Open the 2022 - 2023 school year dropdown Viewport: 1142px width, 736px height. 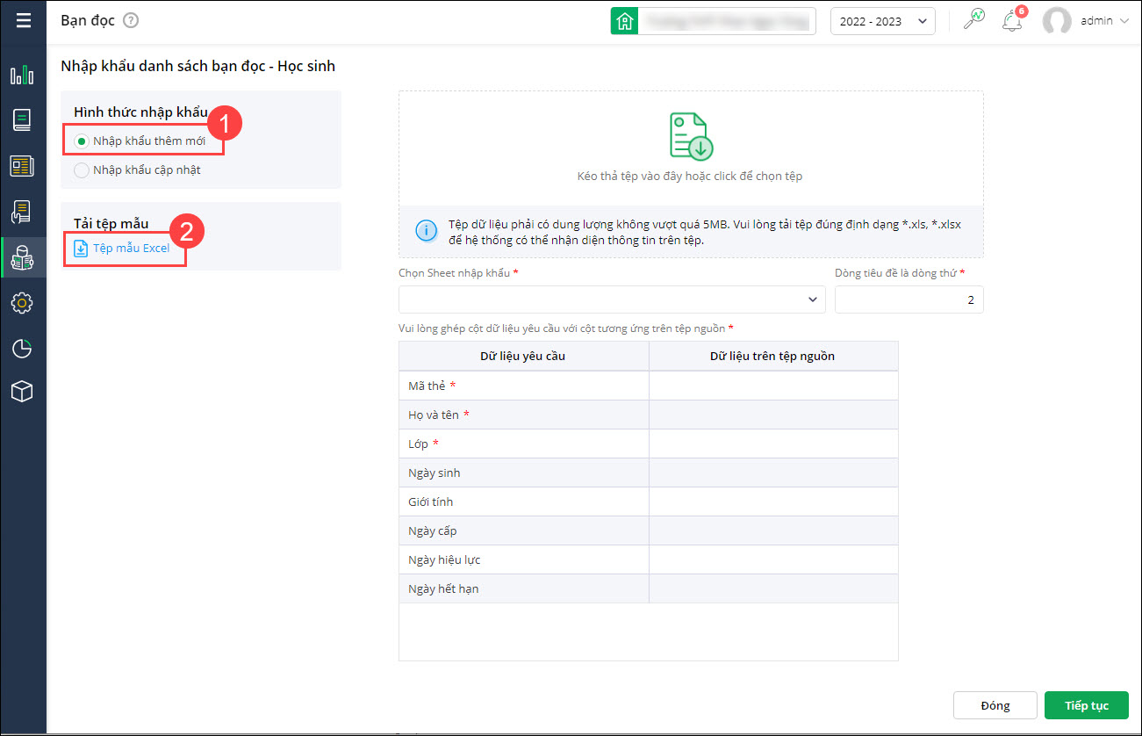883,21
